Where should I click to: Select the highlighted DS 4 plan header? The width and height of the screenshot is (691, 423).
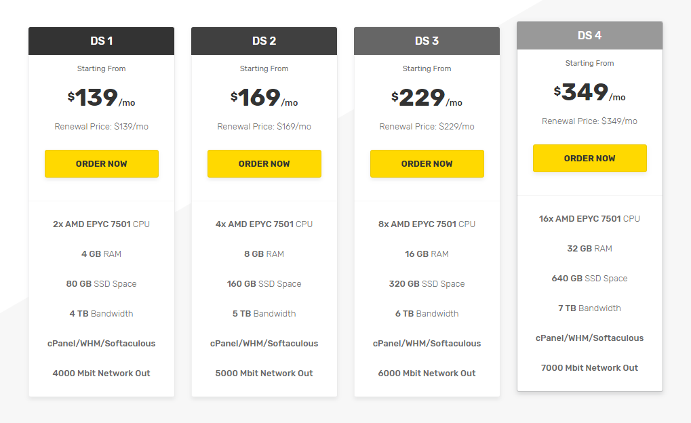pyautogui.click(x=589, y=35)
